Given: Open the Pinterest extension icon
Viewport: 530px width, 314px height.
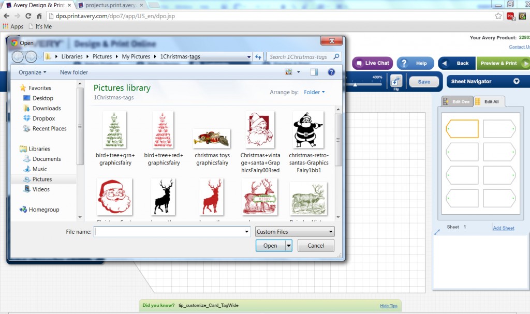Looking at the screenshot, I should click(x=510, y=16).
